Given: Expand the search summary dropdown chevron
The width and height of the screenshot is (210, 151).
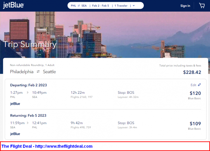Looking at the screenshot, I should click(134, 6).
